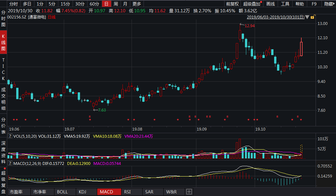Click the 12.94 high price label
This screenshot has height=196, width=336.
(249, 26)
